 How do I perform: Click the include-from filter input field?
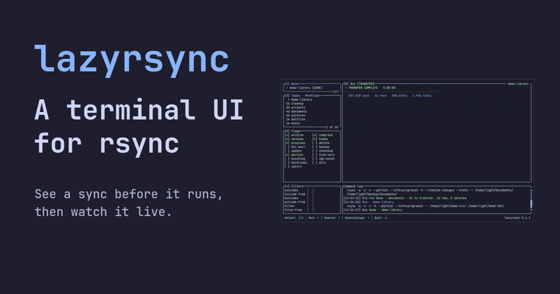click(310, 194)
